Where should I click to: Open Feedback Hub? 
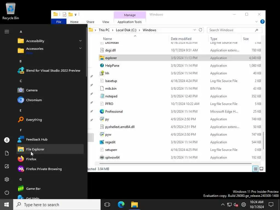50,139
